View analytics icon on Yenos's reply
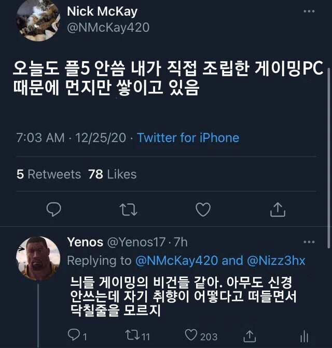Viewport: 332px width, 348px height. coord(305,336)
